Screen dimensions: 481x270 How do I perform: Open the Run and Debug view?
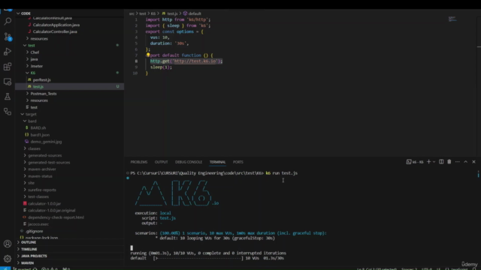pos(8,52)
